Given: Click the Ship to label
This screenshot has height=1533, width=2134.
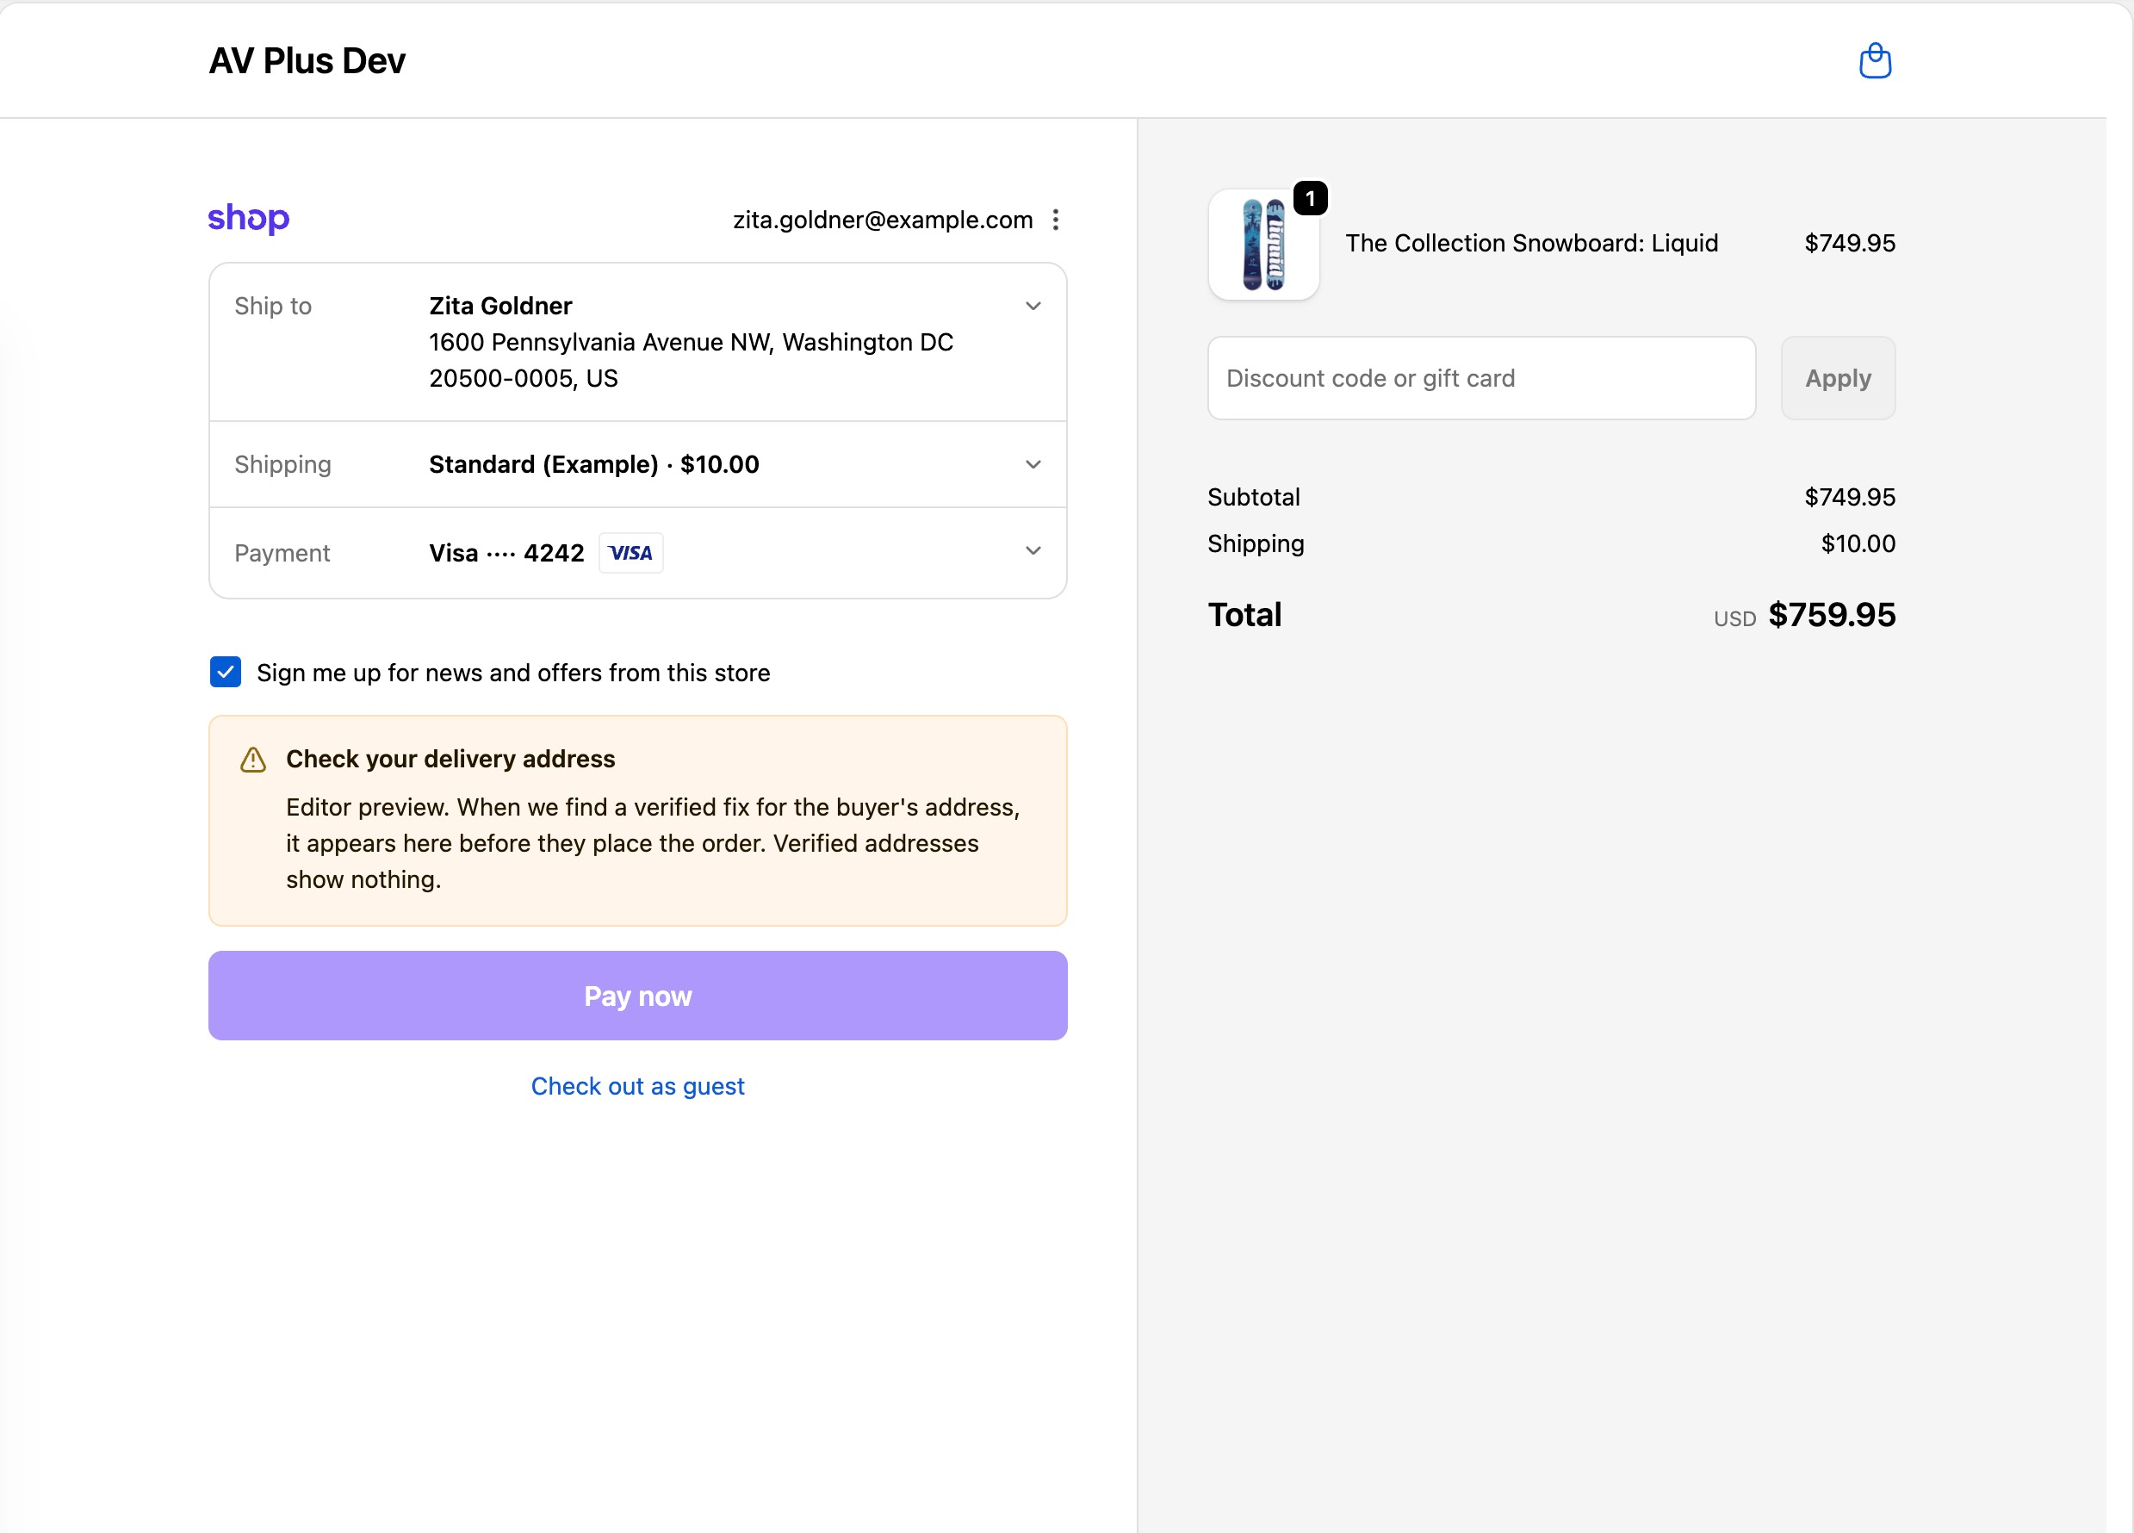Looking at the screenshot, I should pos(273,306).
